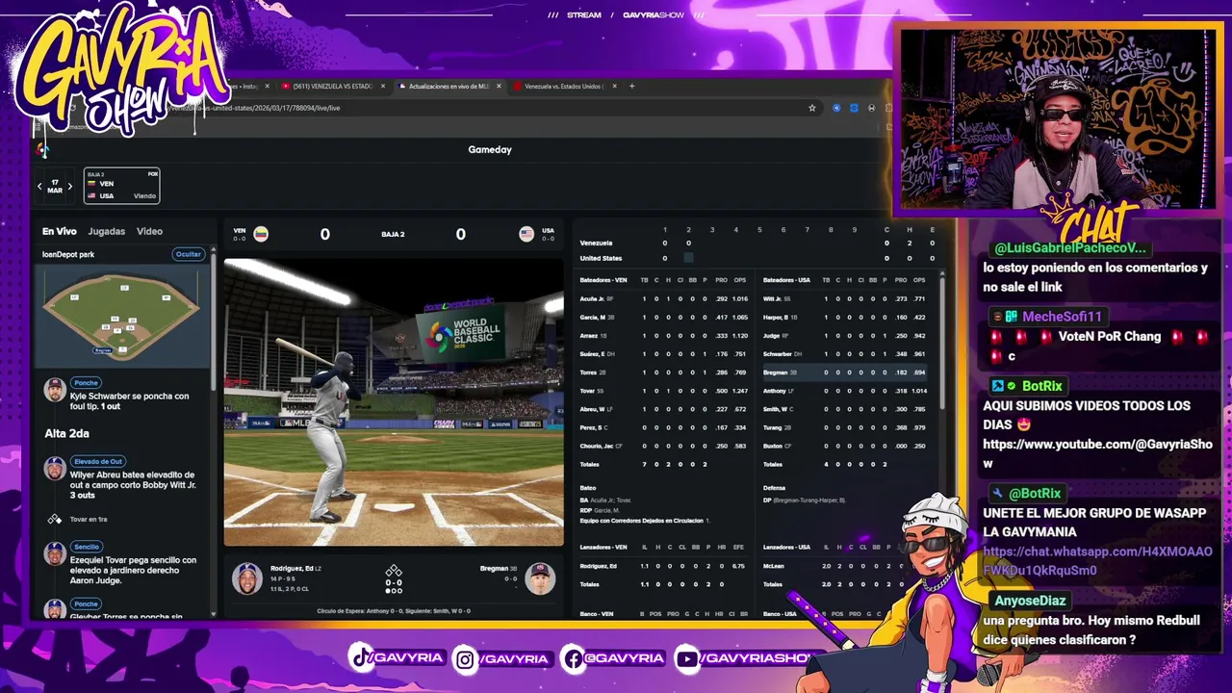Close the Venezuela vs. Estados Unidos tab
Viewport: 1232px width, 693px height.
tap(614, 86)
